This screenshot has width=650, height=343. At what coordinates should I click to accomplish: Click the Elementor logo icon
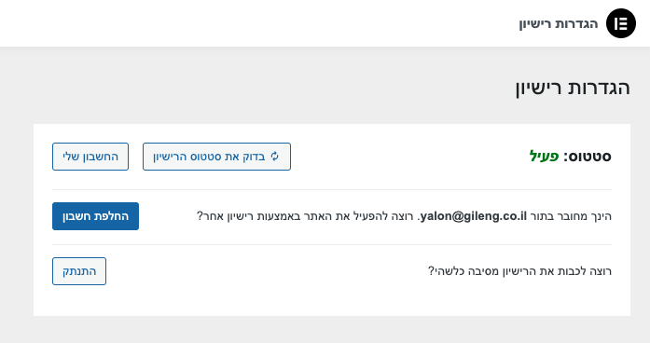[x=620, y=23]
